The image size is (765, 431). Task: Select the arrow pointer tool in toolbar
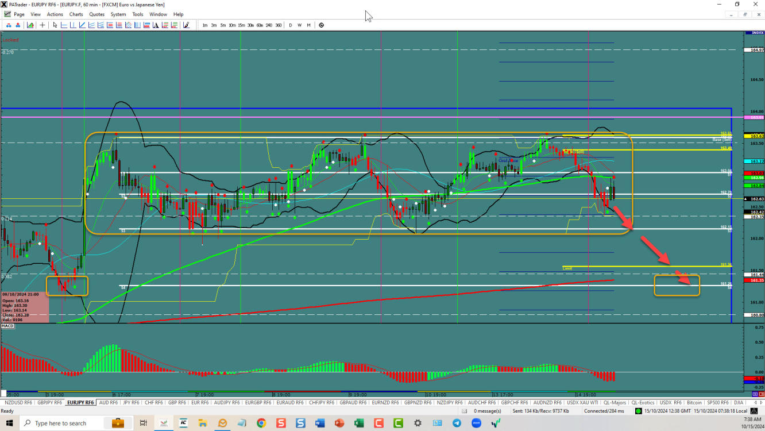pos(55,25)
